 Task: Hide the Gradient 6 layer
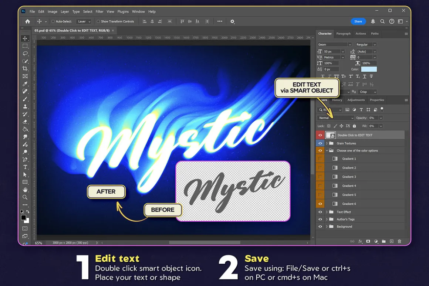(320, 204)
